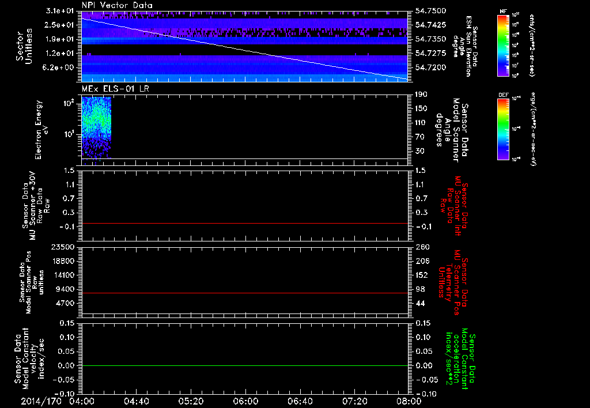Click the "08:00" time tick label
This screenshot has height=408, width=590.
tap(409, 401)
